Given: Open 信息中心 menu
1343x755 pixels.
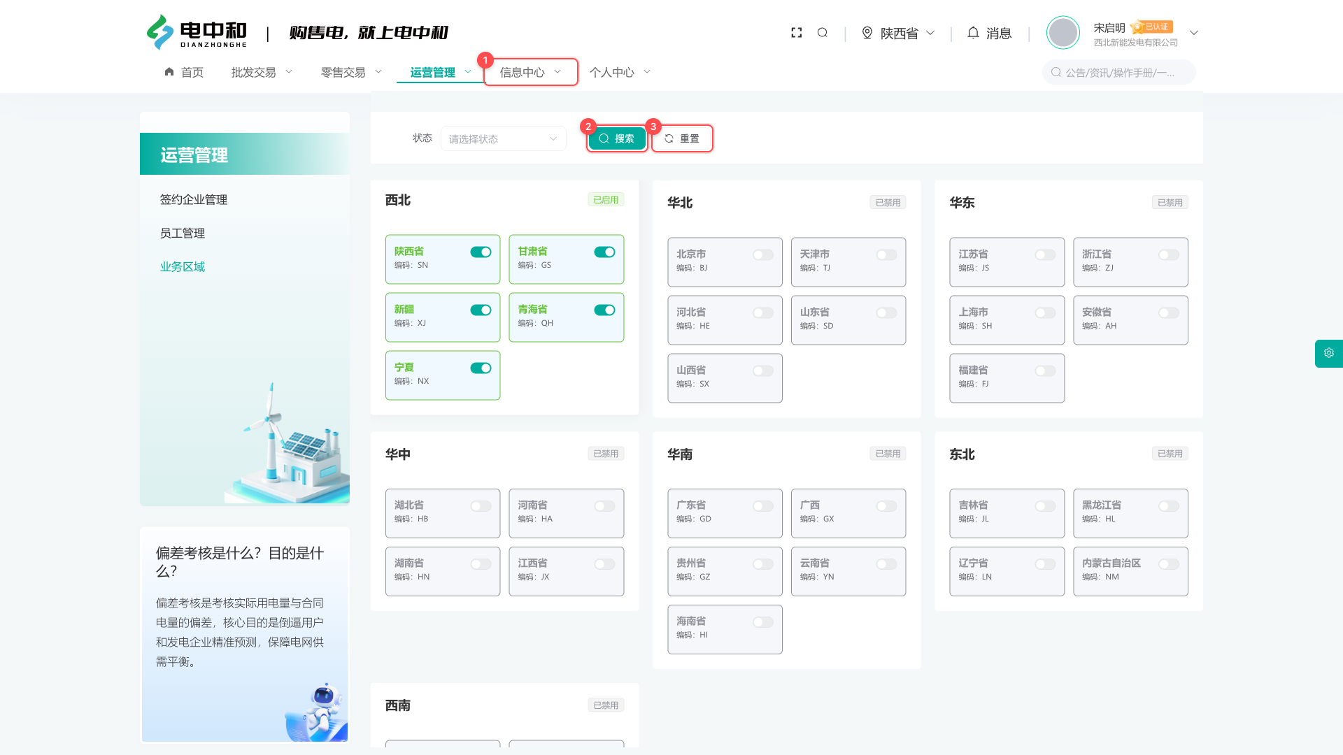Looking at the screenshot, I should 530,72.
